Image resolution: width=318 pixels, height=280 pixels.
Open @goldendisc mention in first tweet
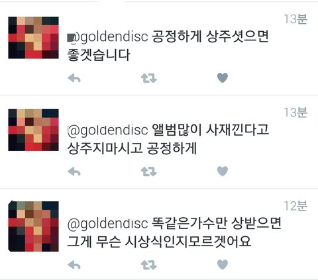[107, 37]
